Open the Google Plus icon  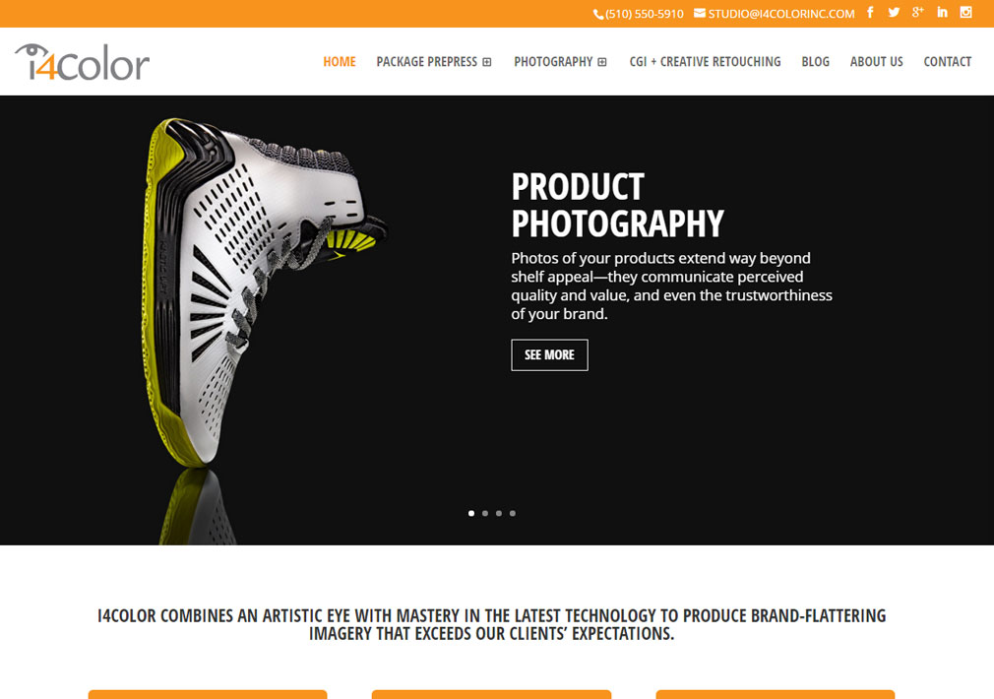[918, 12]
